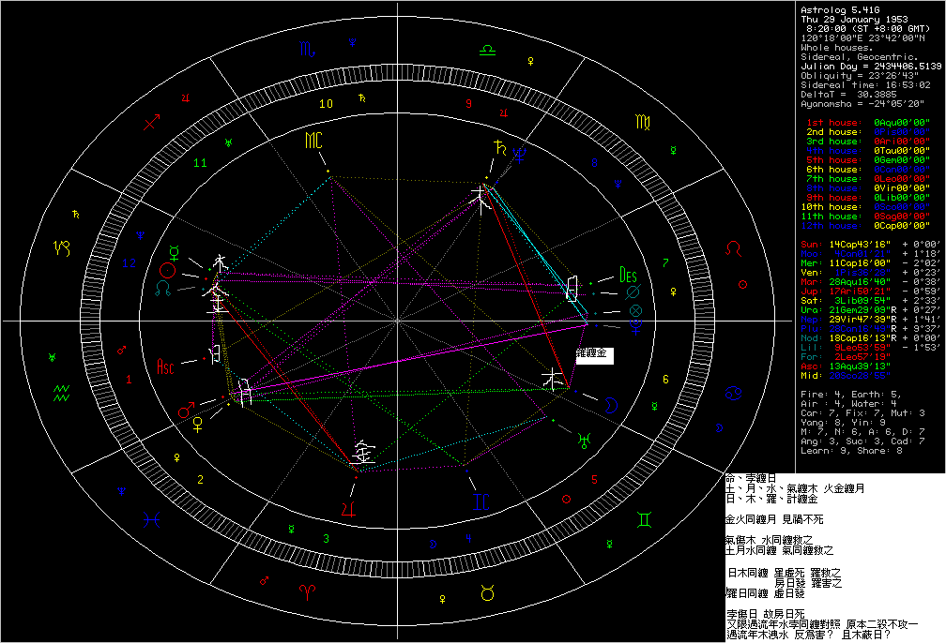Viewport: 946px width, 643px height.
Task: Select the yellow Saturn glyph near house 9
Action: coord(498,146)
